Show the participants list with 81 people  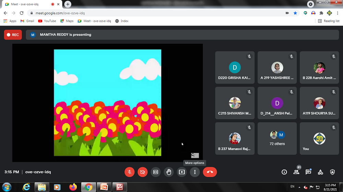click(296, 172)
